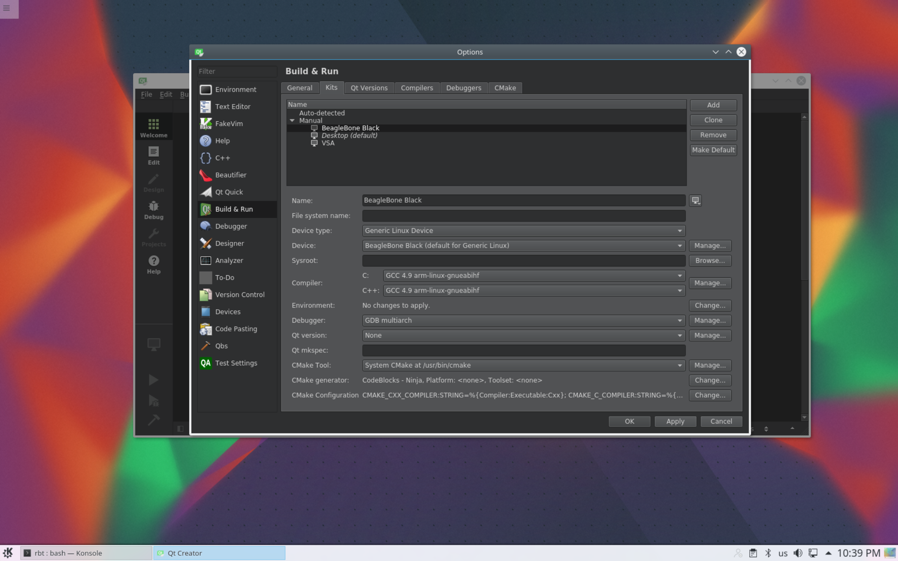This screenshot has width=898, height=561.
Task: Click the File system name field
Action: tap(524, 216)
